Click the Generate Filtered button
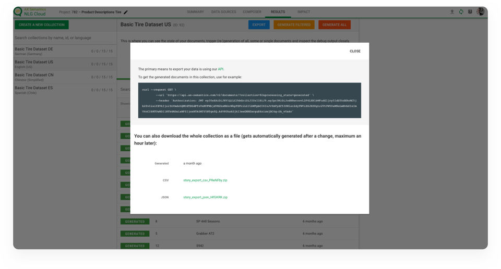Viewport: 501px width, 269px height. click(294, 25)
